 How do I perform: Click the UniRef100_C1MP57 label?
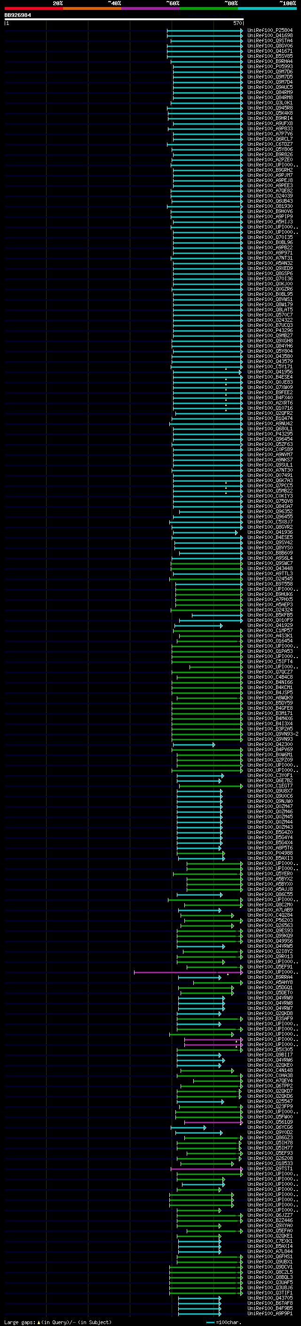pyautogui.click(x=269, y=631)
